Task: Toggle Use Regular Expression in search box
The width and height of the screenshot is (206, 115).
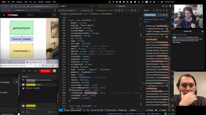Action: [x=166, y=15]
